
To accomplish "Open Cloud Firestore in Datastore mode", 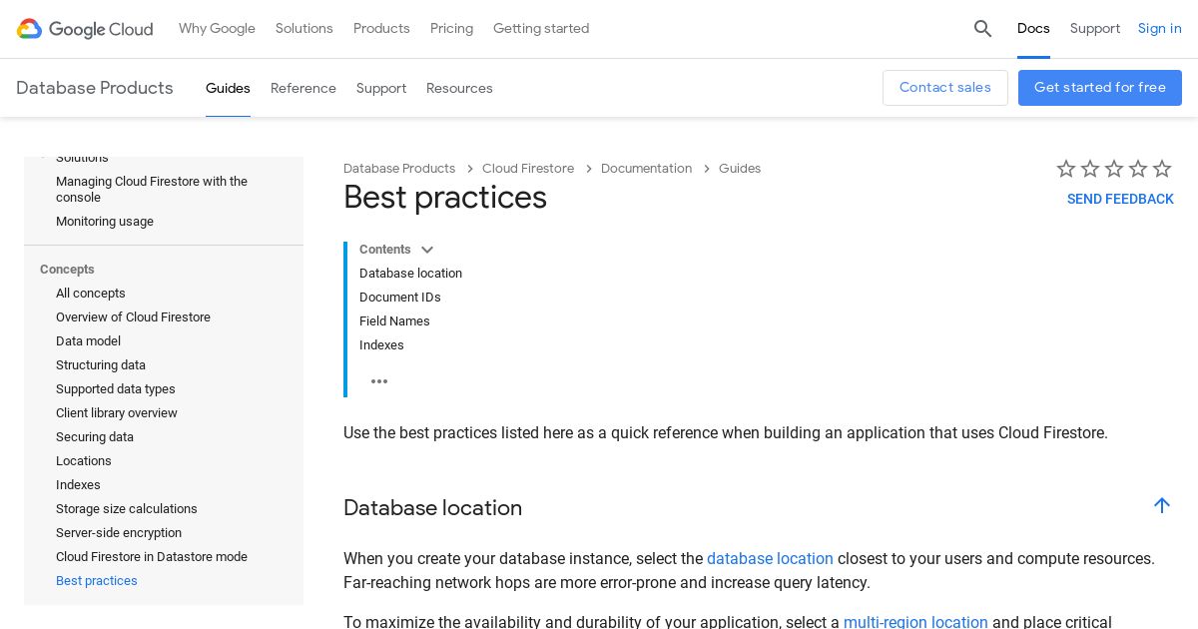I will coord(152,557).
